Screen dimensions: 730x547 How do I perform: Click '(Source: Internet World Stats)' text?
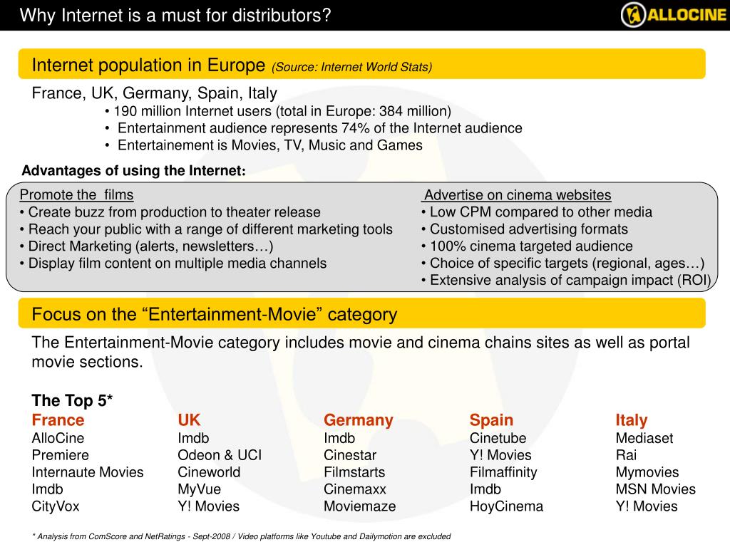[352, 67]
